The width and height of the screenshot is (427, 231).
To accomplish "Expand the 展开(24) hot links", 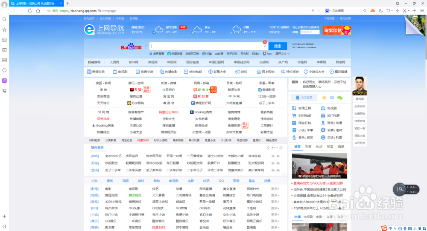I will point(282,54).
